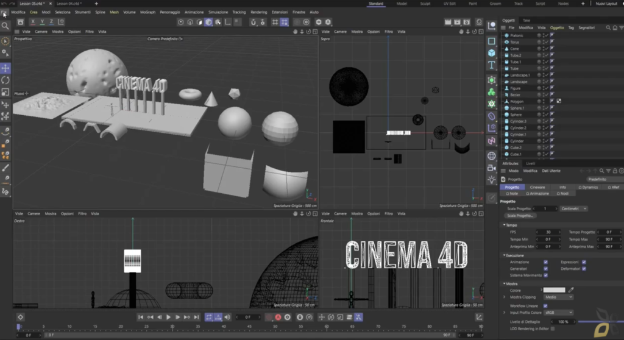The image size is (624, 340).
Task: Toggle the timeline sound speaker icon
Action: tap(227, 317)
